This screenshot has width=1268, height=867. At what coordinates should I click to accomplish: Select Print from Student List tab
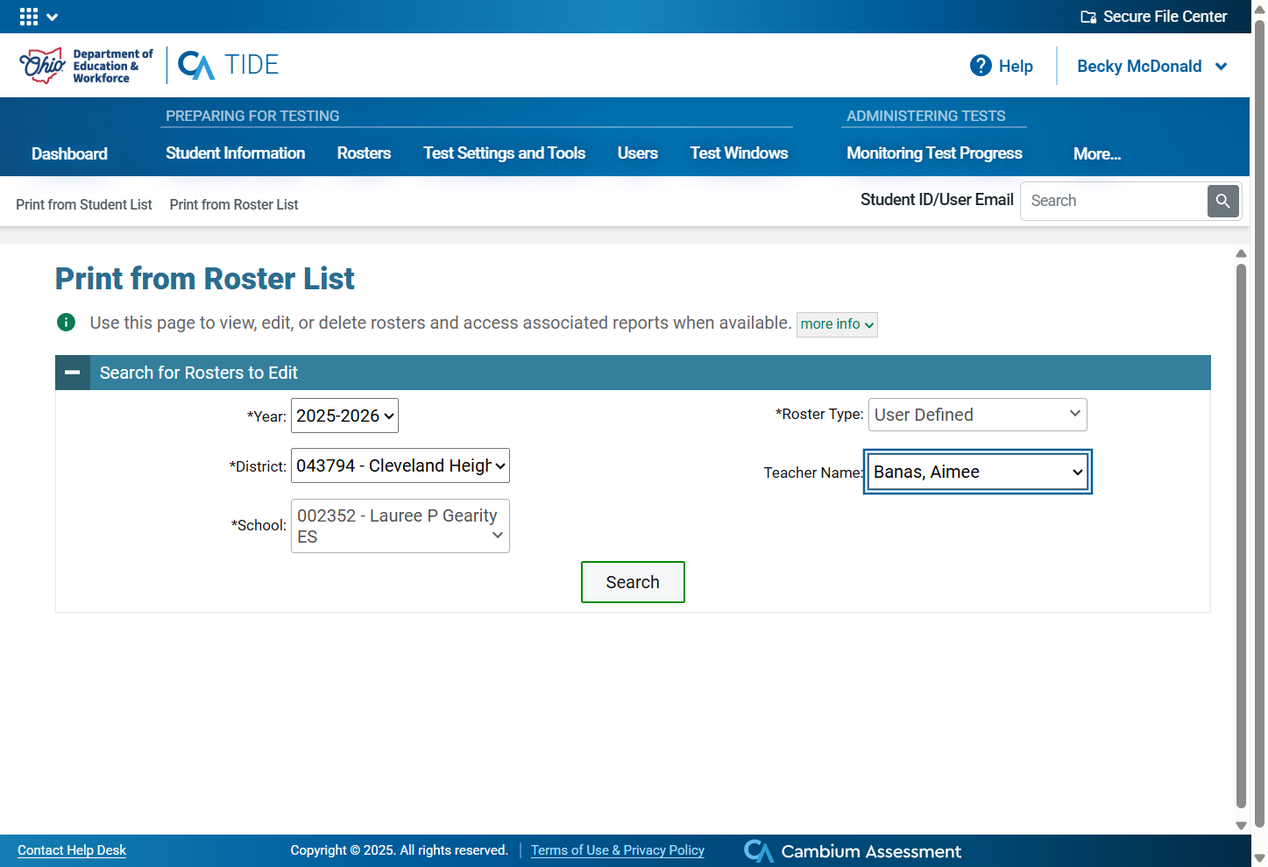(84, 204)
